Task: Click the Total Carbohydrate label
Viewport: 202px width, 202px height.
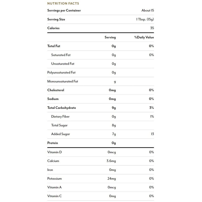Action: tap(62, 108)
